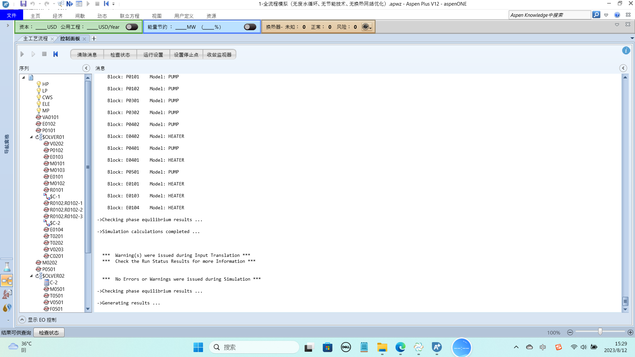Collapse the $OLVER02 tree node
The width and height of the screenshot is (635, 357).
(x=31, y=276)
